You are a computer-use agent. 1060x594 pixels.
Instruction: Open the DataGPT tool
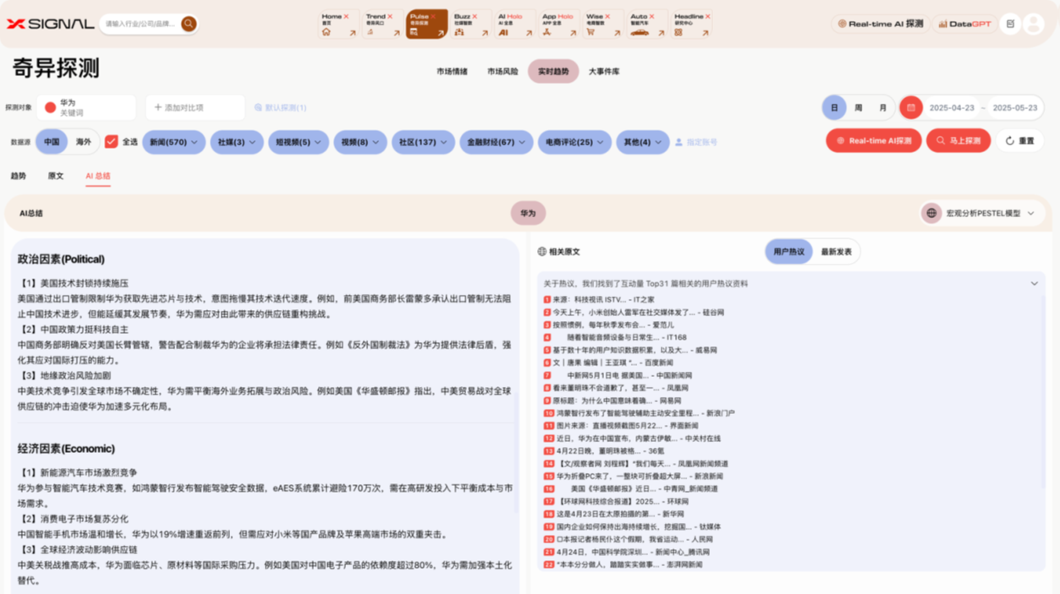pyautogui.click(x=964, y=24)
